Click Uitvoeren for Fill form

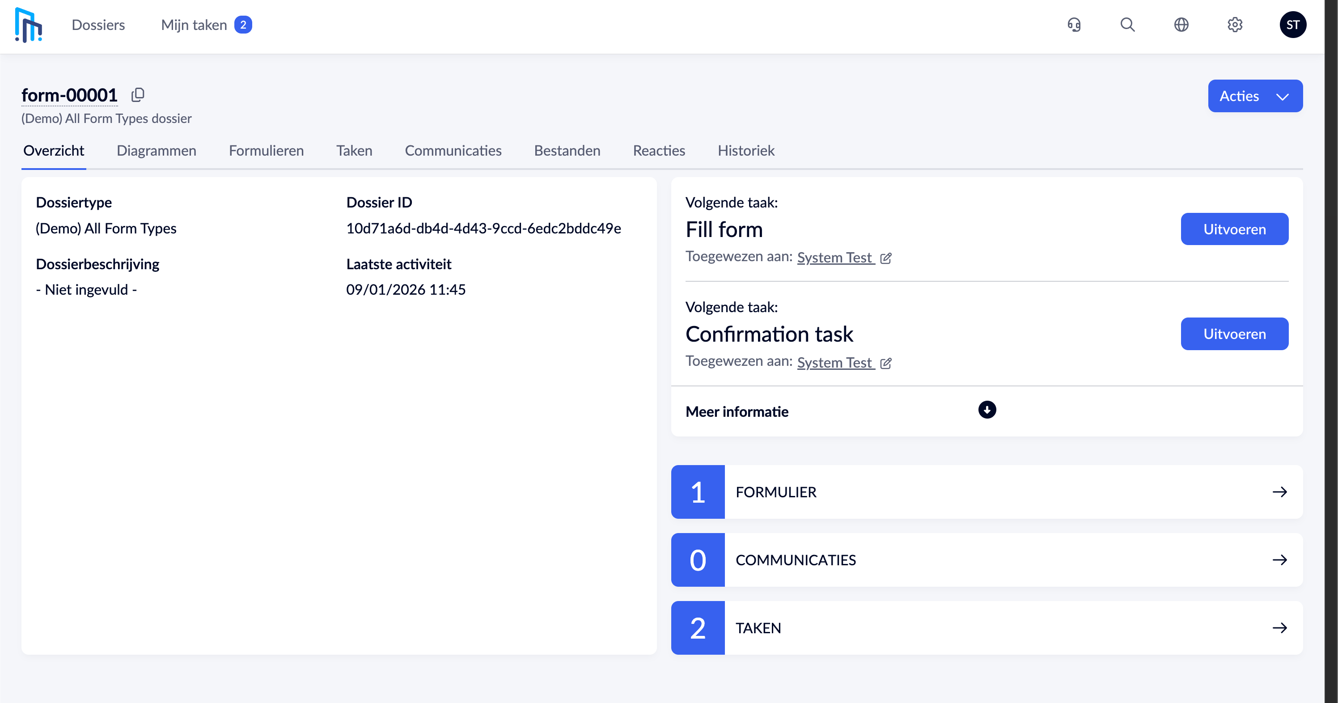coord(1234,229)
